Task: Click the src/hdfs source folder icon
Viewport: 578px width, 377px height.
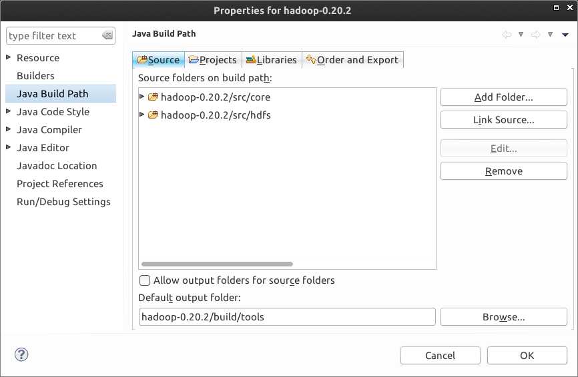Action: [153, 115]
